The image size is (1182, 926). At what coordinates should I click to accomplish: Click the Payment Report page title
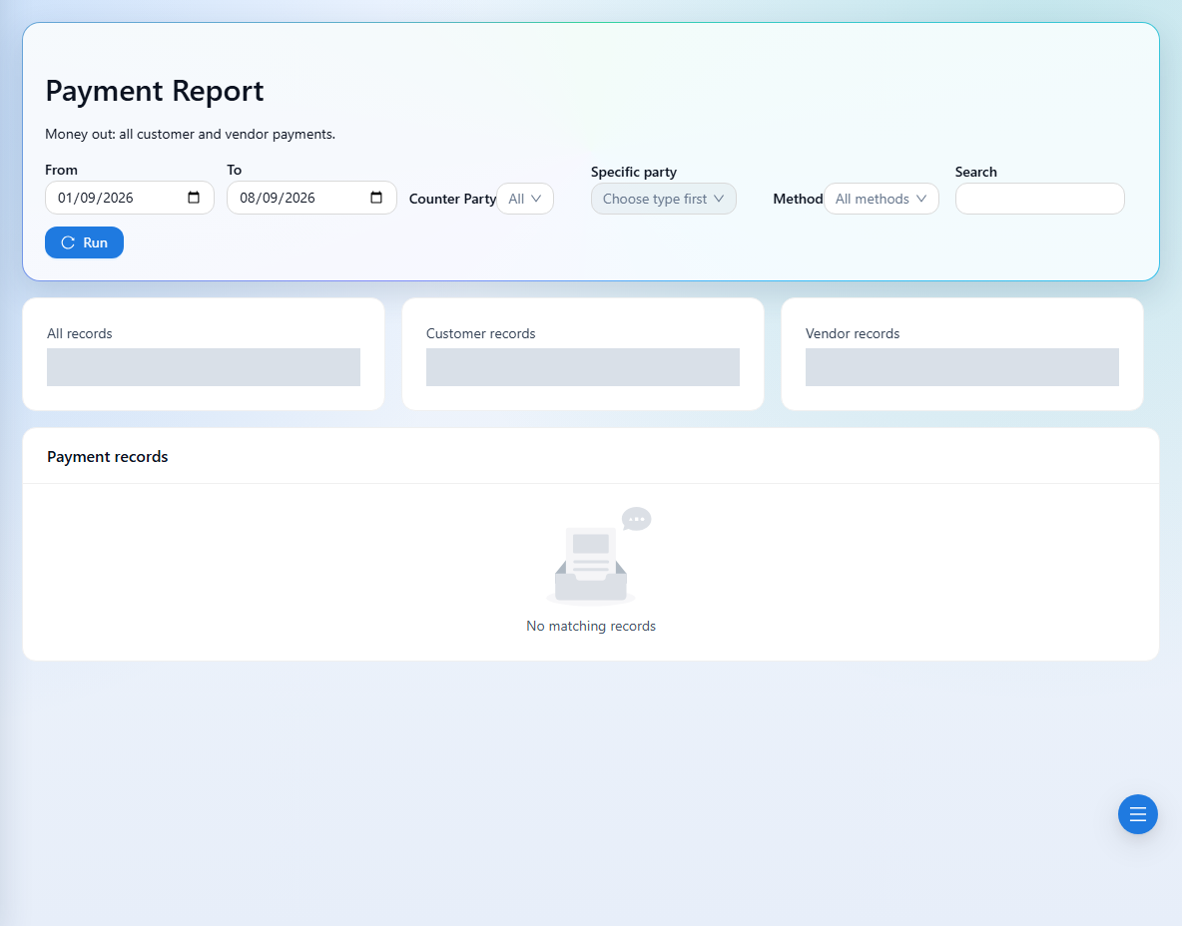click(x=155, y=91)
